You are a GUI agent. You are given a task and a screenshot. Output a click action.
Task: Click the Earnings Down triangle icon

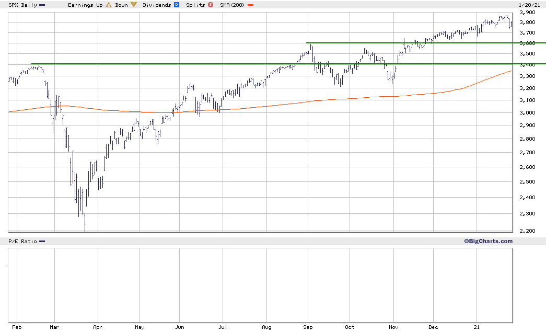(134, 5)
